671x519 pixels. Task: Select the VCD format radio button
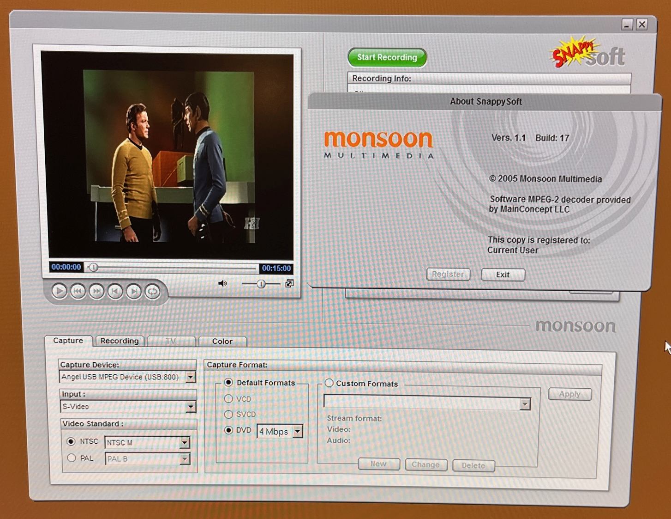pos(228,398)
